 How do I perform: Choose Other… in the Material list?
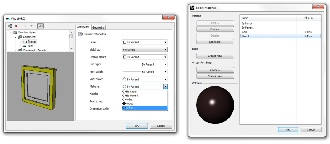coord(144,108)
